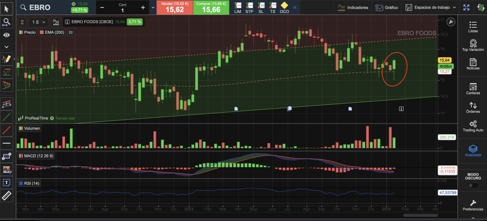This screenshot has height=221, width=487.
Task: Add an SL stop-loss order
Action: [x=261, y=8]
